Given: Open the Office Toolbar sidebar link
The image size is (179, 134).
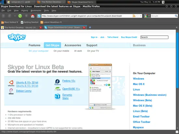Looking at the screenshot, I should 142,122.
